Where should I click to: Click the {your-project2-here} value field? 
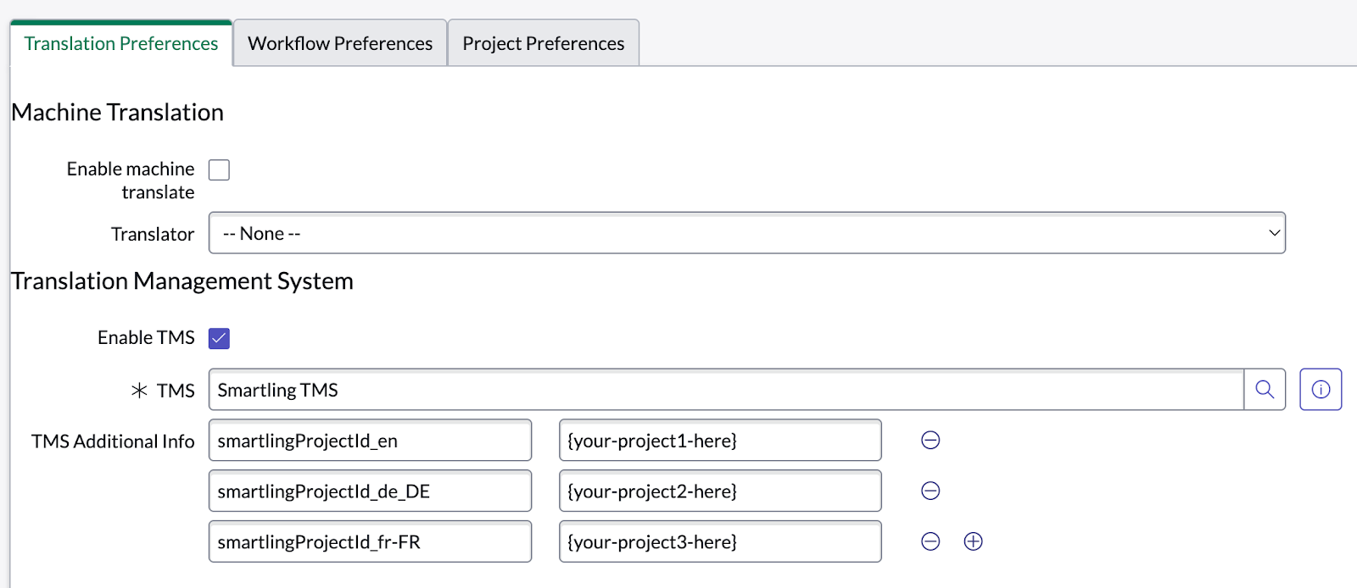[720, 491]
